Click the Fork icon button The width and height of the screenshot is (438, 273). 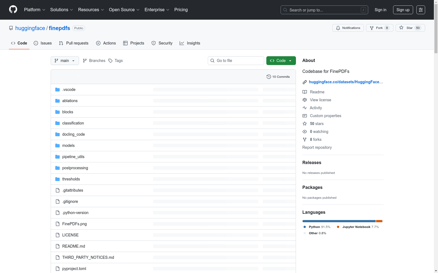[x=371, y=28]
